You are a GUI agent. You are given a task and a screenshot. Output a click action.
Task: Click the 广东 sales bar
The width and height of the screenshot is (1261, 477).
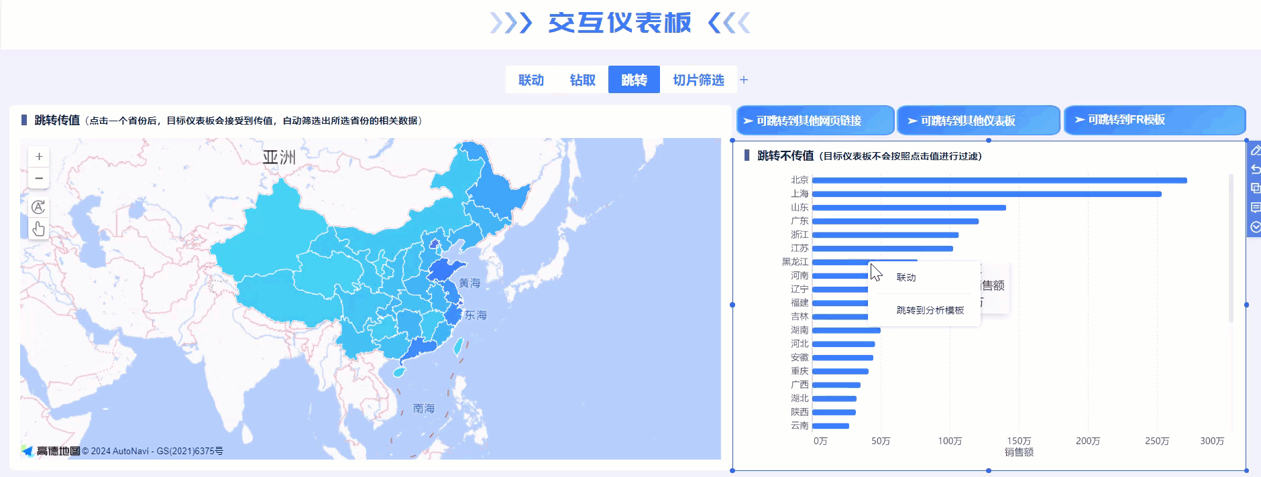click(895, 221)
